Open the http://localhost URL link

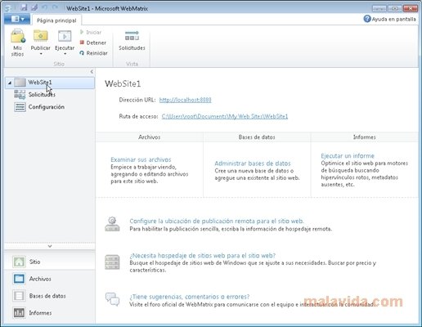(185, 100)
